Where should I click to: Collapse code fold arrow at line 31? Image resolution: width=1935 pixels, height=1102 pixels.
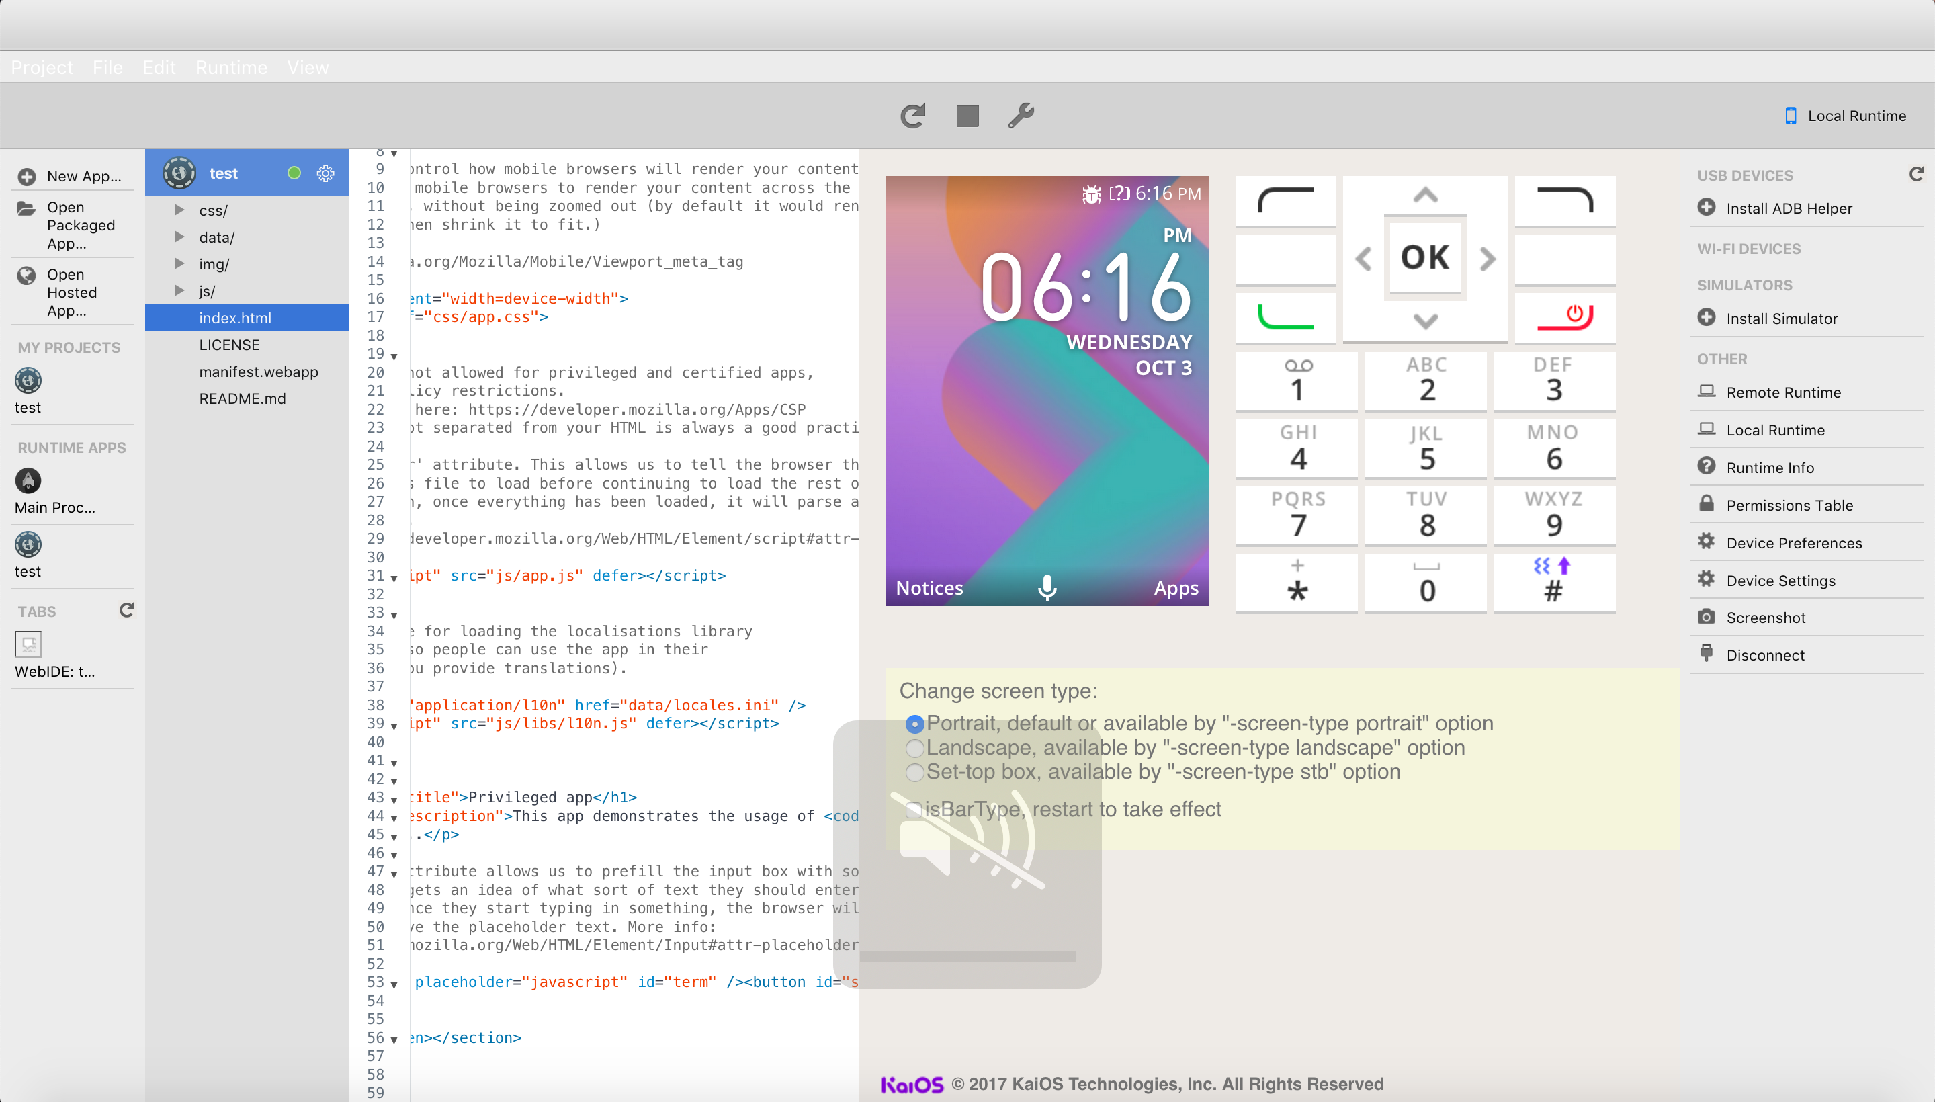394,579
